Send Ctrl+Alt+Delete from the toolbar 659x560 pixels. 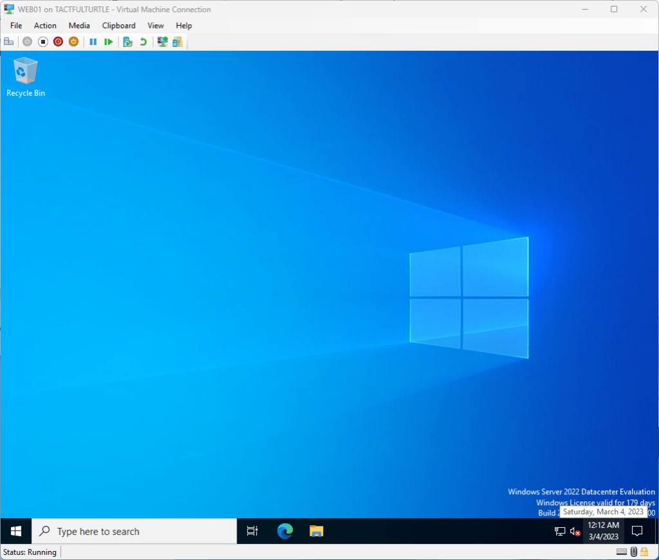point(8,42)
